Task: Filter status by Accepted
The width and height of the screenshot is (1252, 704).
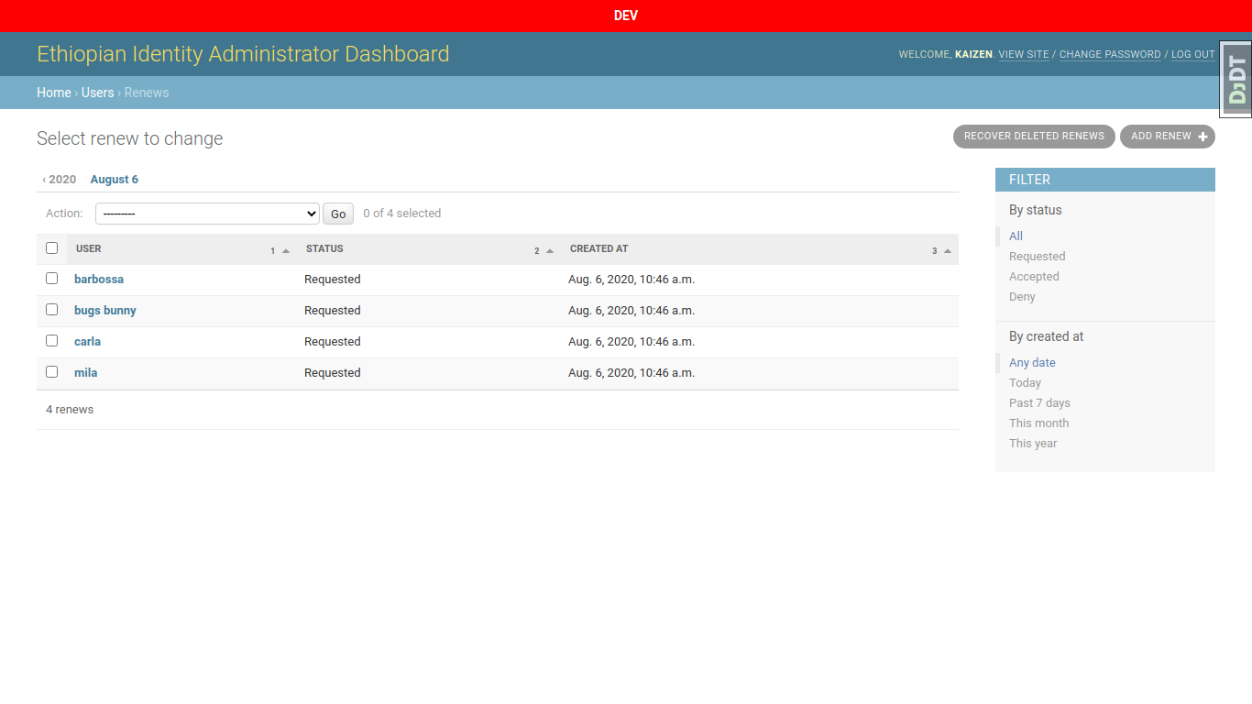Action: pos(1034,277)
